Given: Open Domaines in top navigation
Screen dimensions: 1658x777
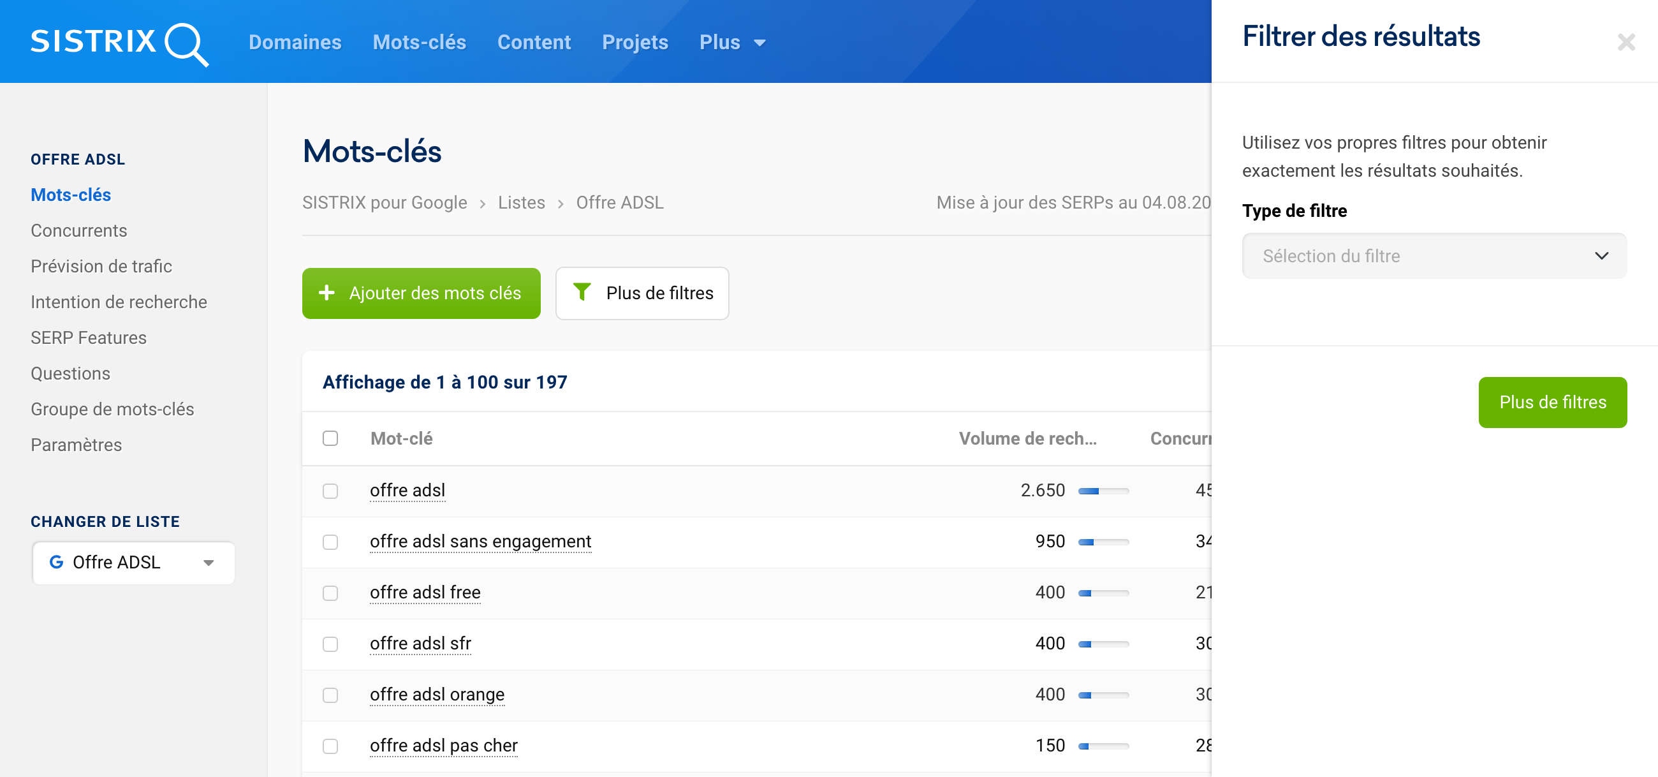Looking at the screenshot, I should click(295, 43).
